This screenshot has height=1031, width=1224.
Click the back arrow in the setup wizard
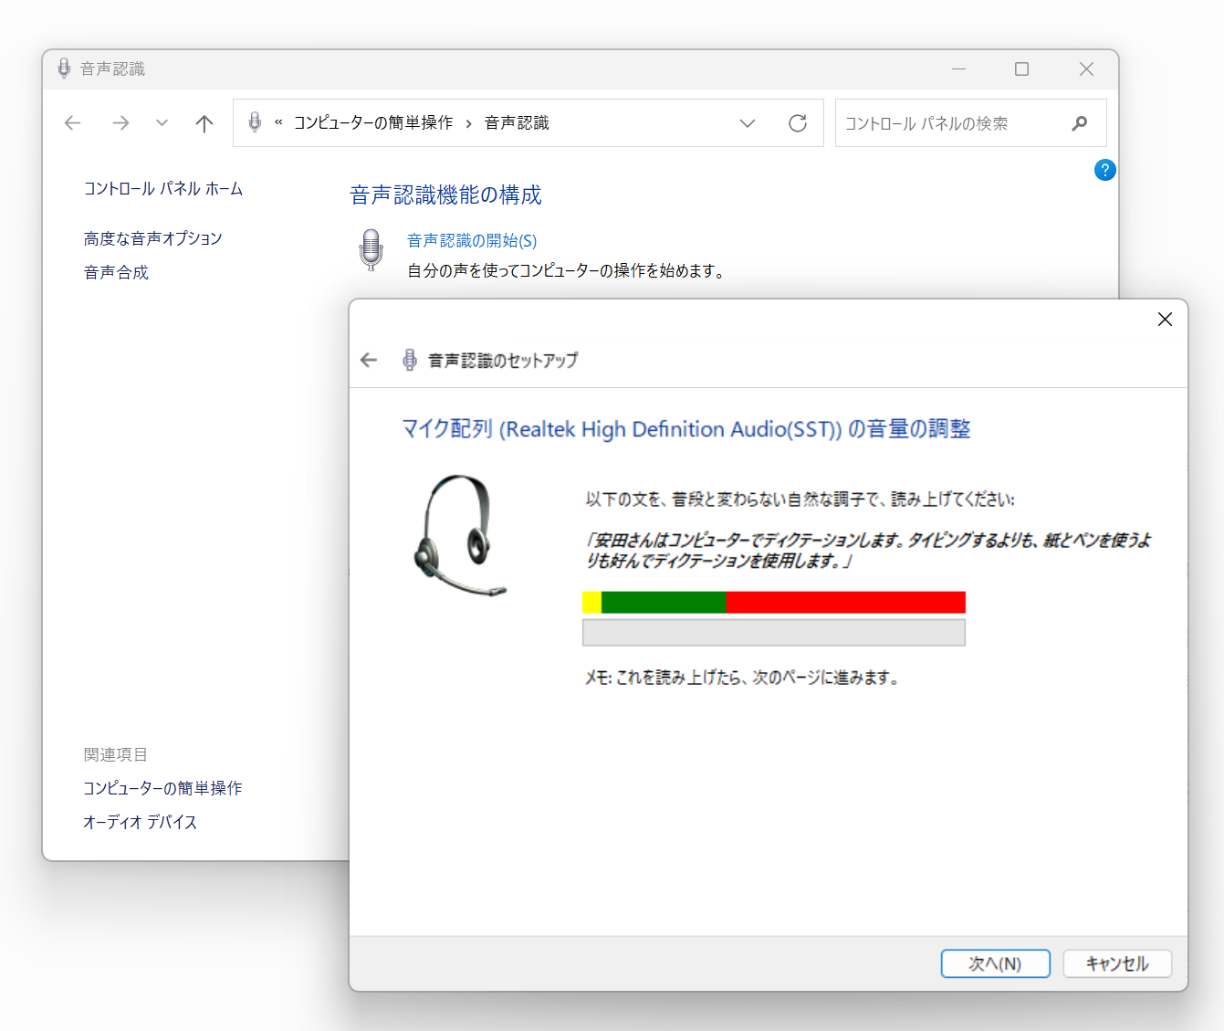click(368, 359)
